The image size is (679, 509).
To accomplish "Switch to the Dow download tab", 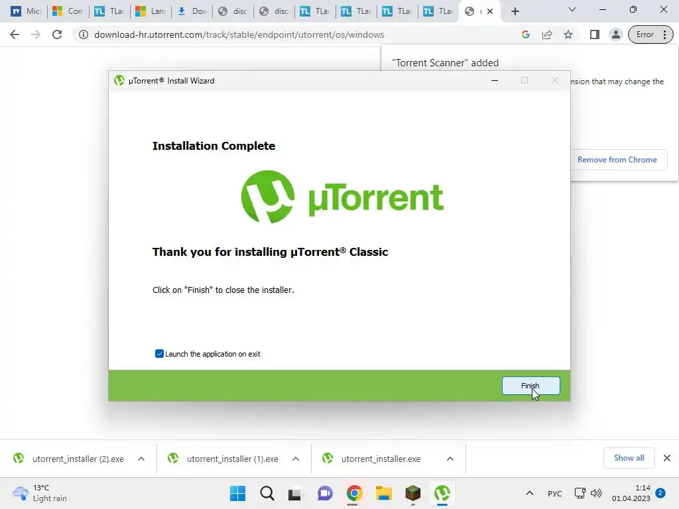I will tap(192, 11).
